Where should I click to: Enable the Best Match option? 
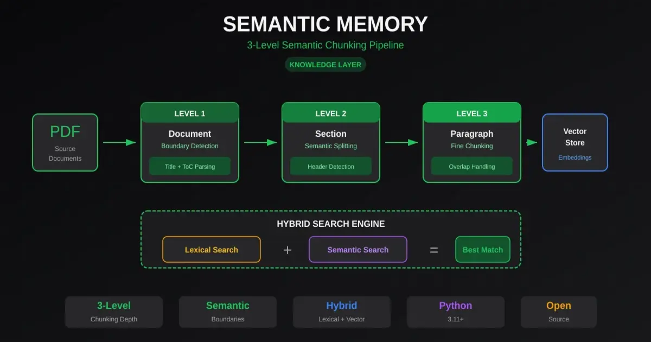pyautogui.click(x=482, y=249)
